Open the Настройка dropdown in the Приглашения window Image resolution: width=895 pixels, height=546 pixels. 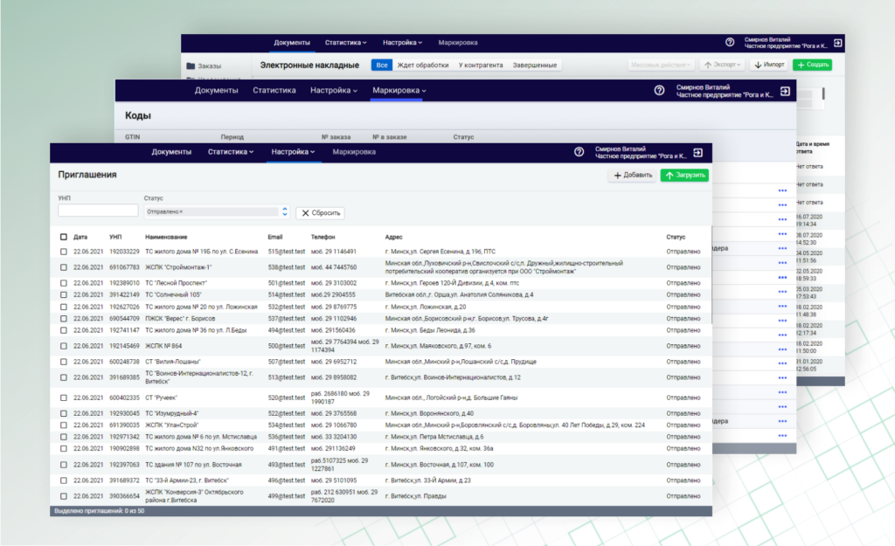click(x=294, y=152)
